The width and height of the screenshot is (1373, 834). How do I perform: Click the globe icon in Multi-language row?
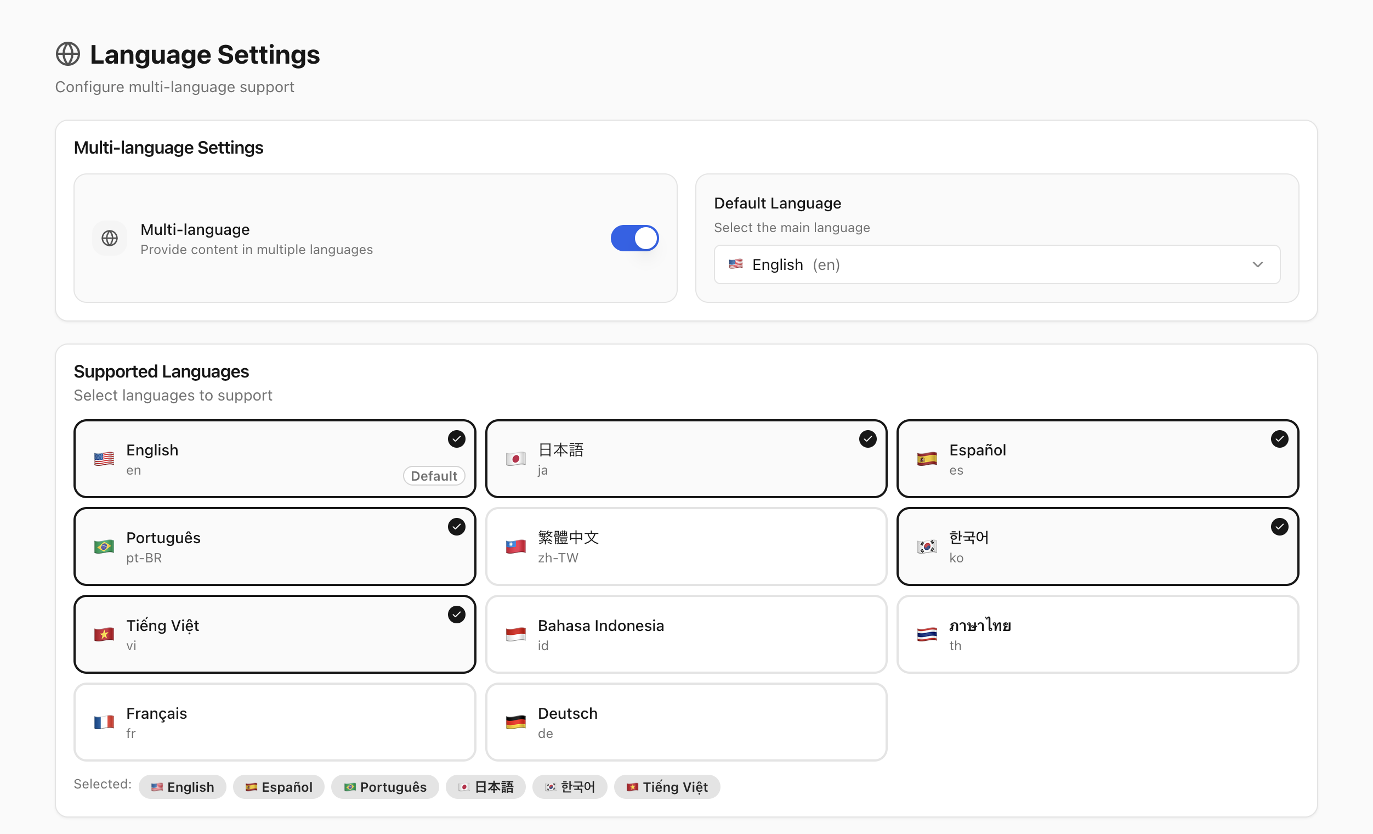[110, 239]
